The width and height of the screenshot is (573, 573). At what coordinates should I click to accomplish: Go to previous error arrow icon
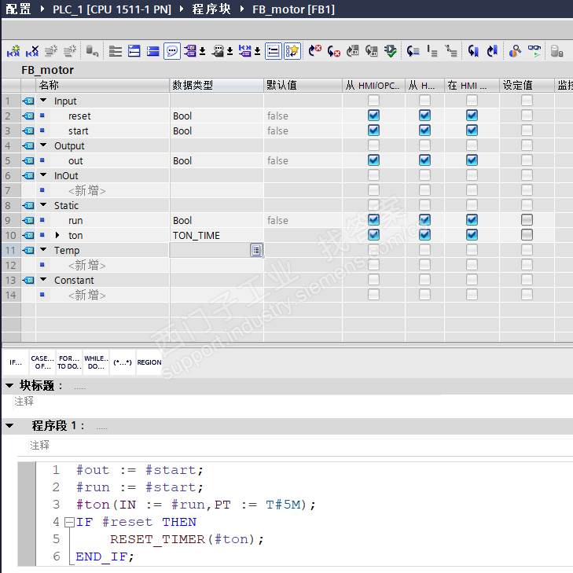click(314, 51)
